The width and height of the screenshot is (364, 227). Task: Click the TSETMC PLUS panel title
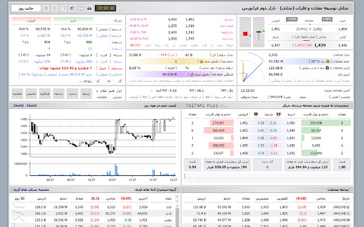206,106
